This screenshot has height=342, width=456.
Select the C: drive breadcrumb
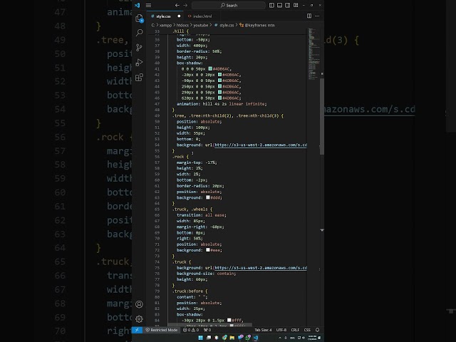coord(153,26)
